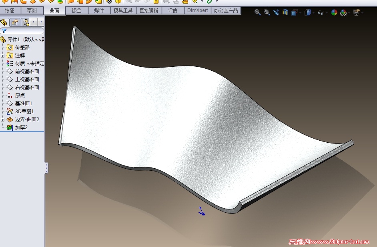
Task: Select the 注解 annotations item
Action: 16,56
